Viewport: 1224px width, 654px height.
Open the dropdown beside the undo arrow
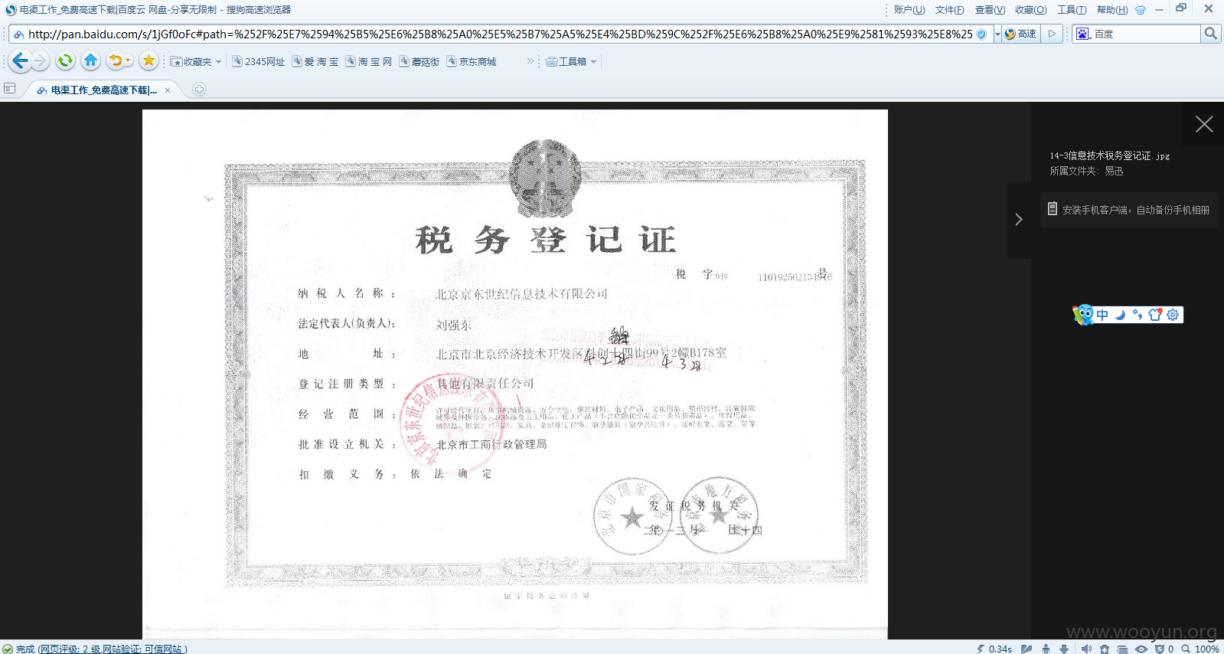click(x=129, y=61)
